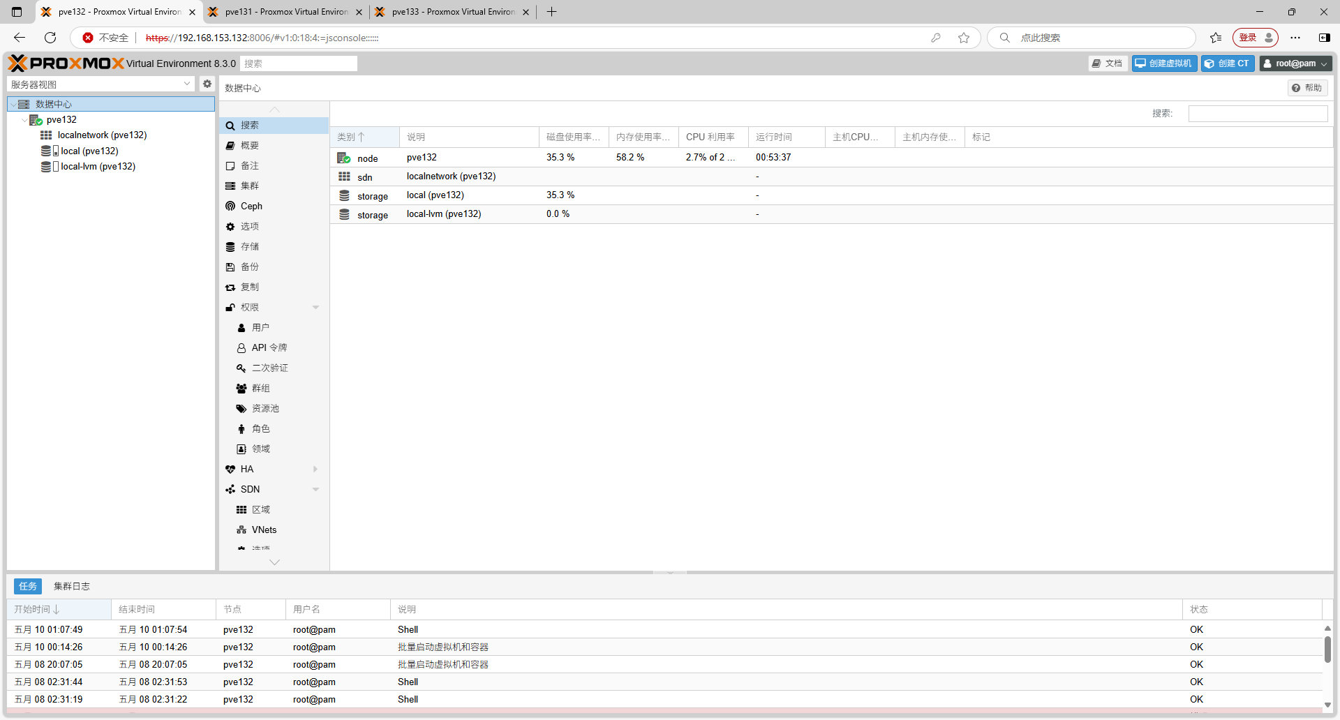This screenshot has width=1340, height=720.
Task: Open the Ceph menu item
Action: (274, 207)
